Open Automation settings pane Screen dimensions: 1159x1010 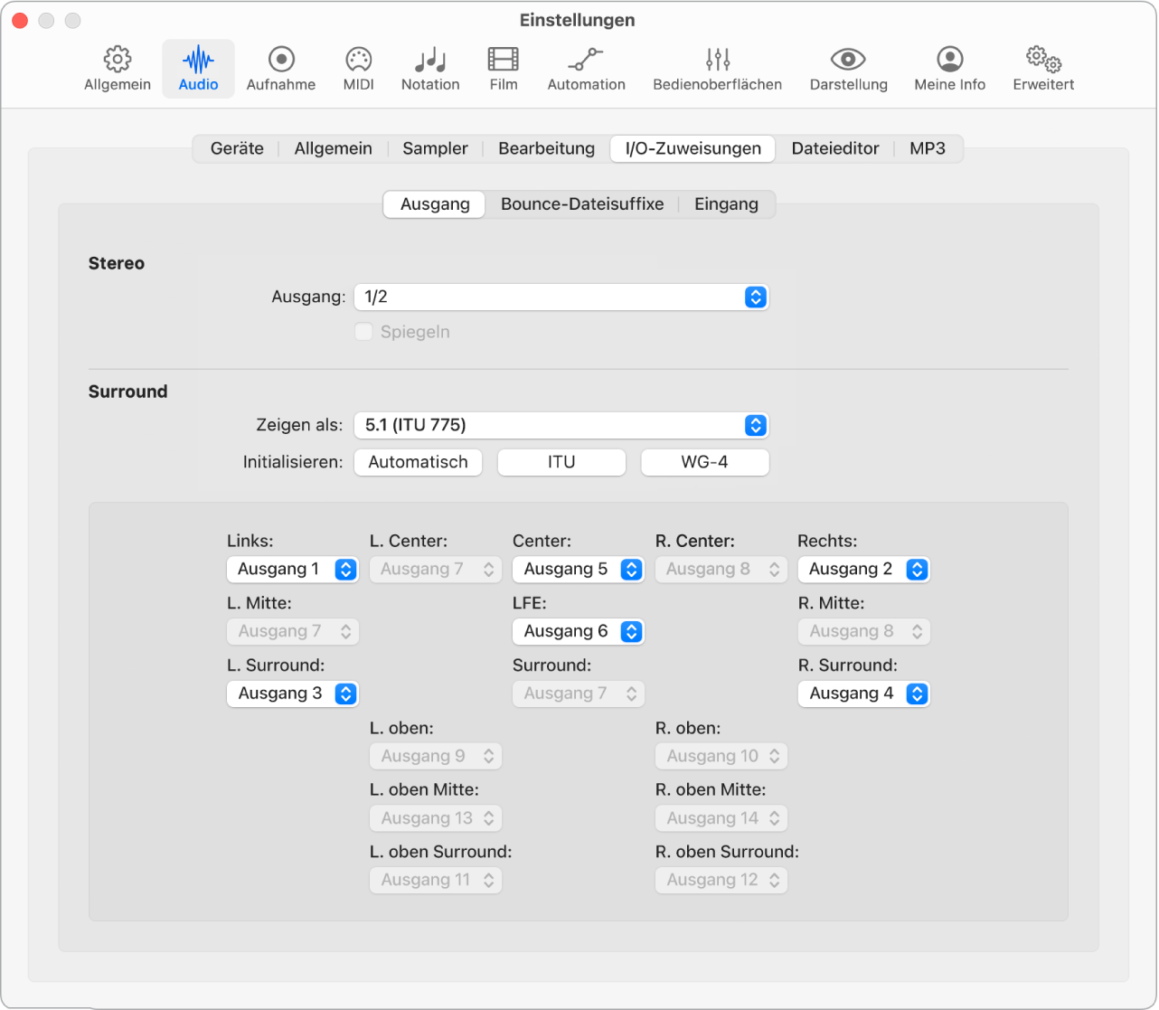pyautogui.click(x=586, y=69)
